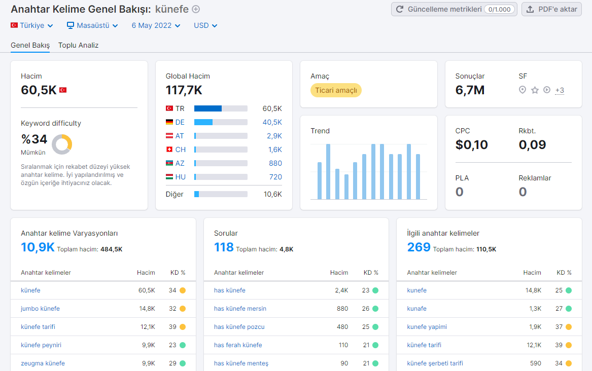Open the Masaüstü device dropdown
Image resolution: width=592 pixels, height=371 pixels.
(92, 25)
